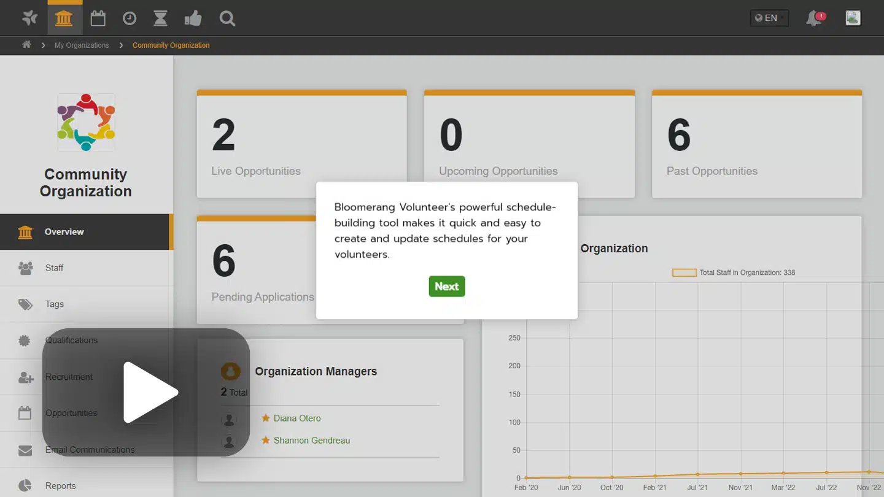Viewport: 884px width, 497px height.
Task: Open the Past Opportunities card
Action: pyautogui.click(x=757, y=144)
